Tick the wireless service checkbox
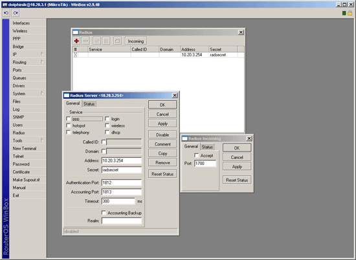This screenshot has width=356, height=260. (107, 125)
